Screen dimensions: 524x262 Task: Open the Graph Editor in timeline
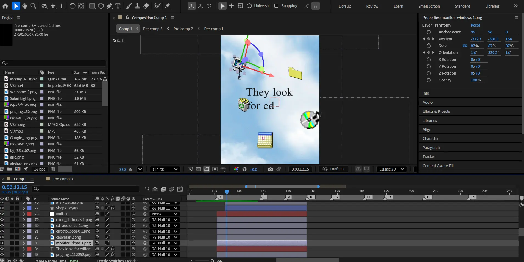[180, 189]
